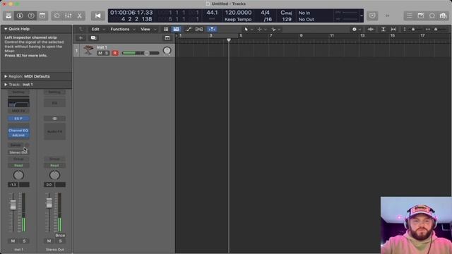The height and width of the screenshot is (254, 452).
Task: Click Read automation on Inst 1 strip
Action: point(18,165)
